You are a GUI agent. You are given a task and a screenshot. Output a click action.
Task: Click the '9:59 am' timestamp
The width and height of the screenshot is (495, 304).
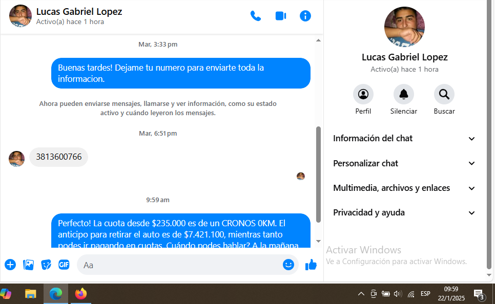pos(158,200)
